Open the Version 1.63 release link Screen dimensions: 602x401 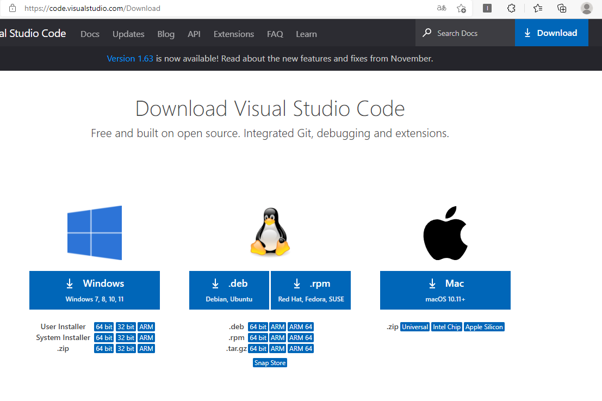(130, 58)
